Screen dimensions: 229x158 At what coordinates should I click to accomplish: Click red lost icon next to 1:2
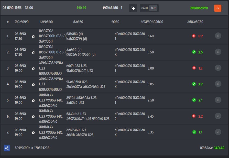[194, 68]
